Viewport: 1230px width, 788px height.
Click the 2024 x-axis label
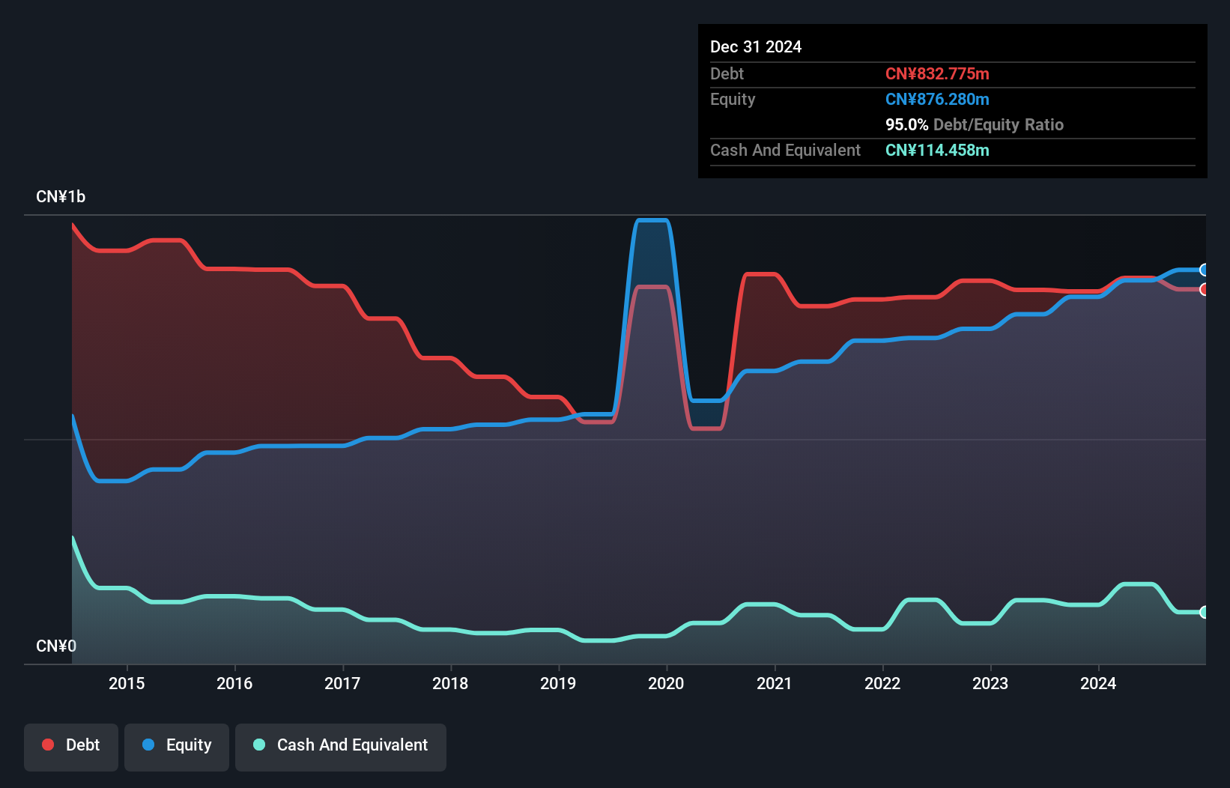click(x=1098, y=683)
